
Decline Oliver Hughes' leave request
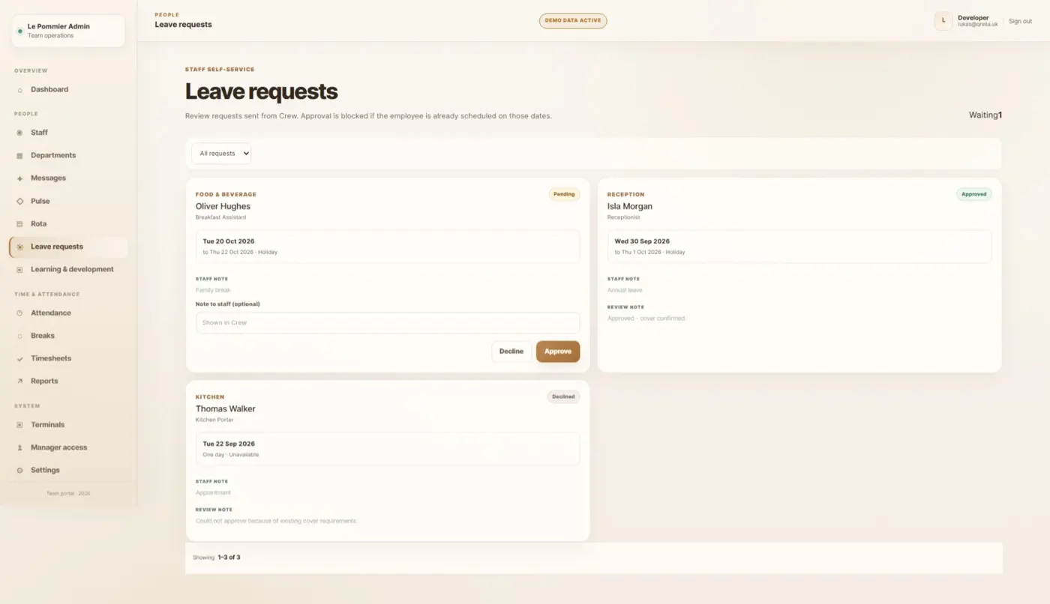pyautogui.click(x=511, y=351)
